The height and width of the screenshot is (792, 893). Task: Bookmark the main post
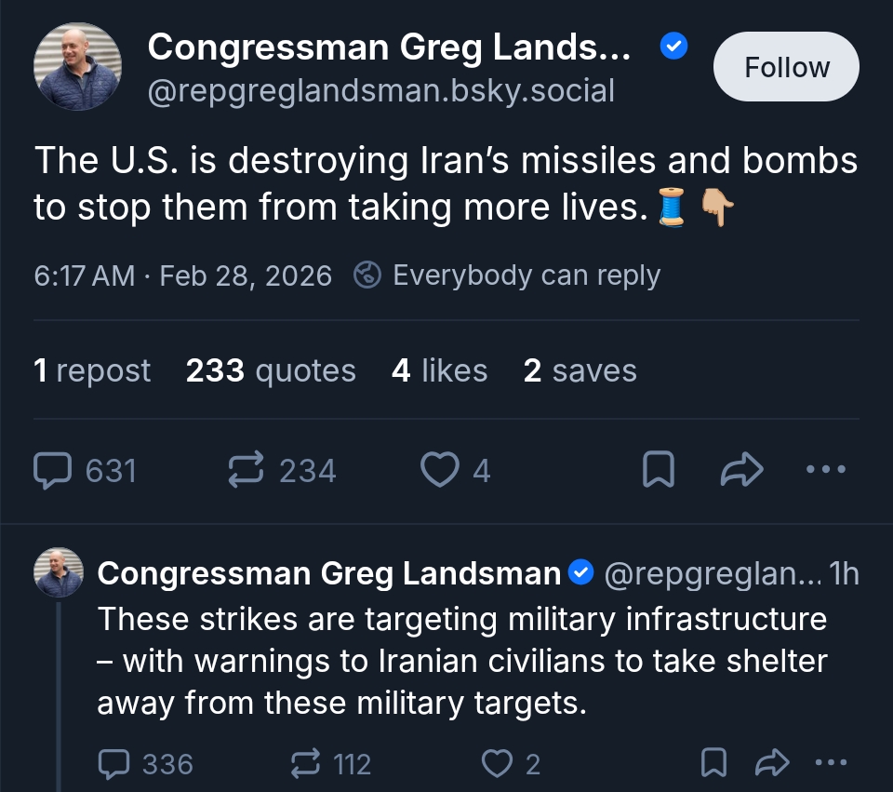(x=658, y=471)
